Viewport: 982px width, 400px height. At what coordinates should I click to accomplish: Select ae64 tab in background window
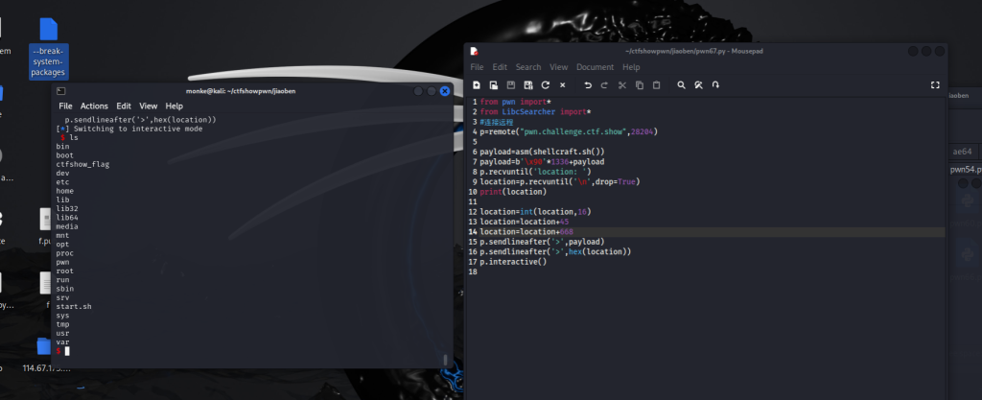tap(962, 152)
